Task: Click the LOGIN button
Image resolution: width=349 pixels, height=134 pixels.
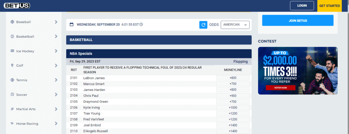Action: click(302, 6)
